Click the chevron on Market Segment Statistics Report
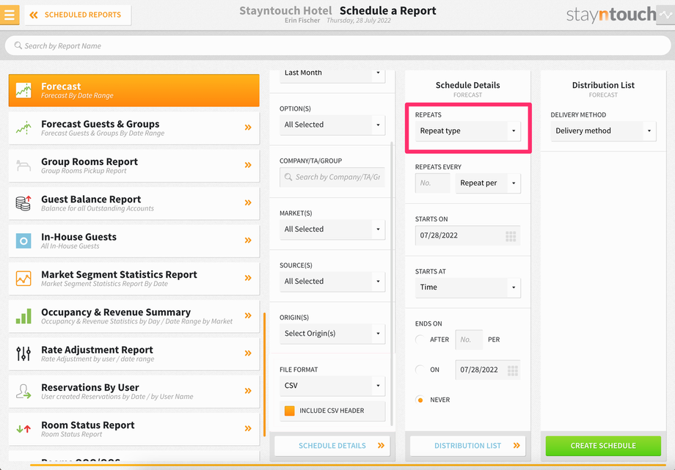The height and width of the screenshot is (470, 675). (248, 278)
